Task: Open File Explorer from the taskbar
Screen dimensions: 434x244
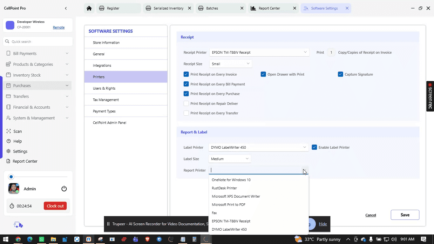Action: pos(53,239)
